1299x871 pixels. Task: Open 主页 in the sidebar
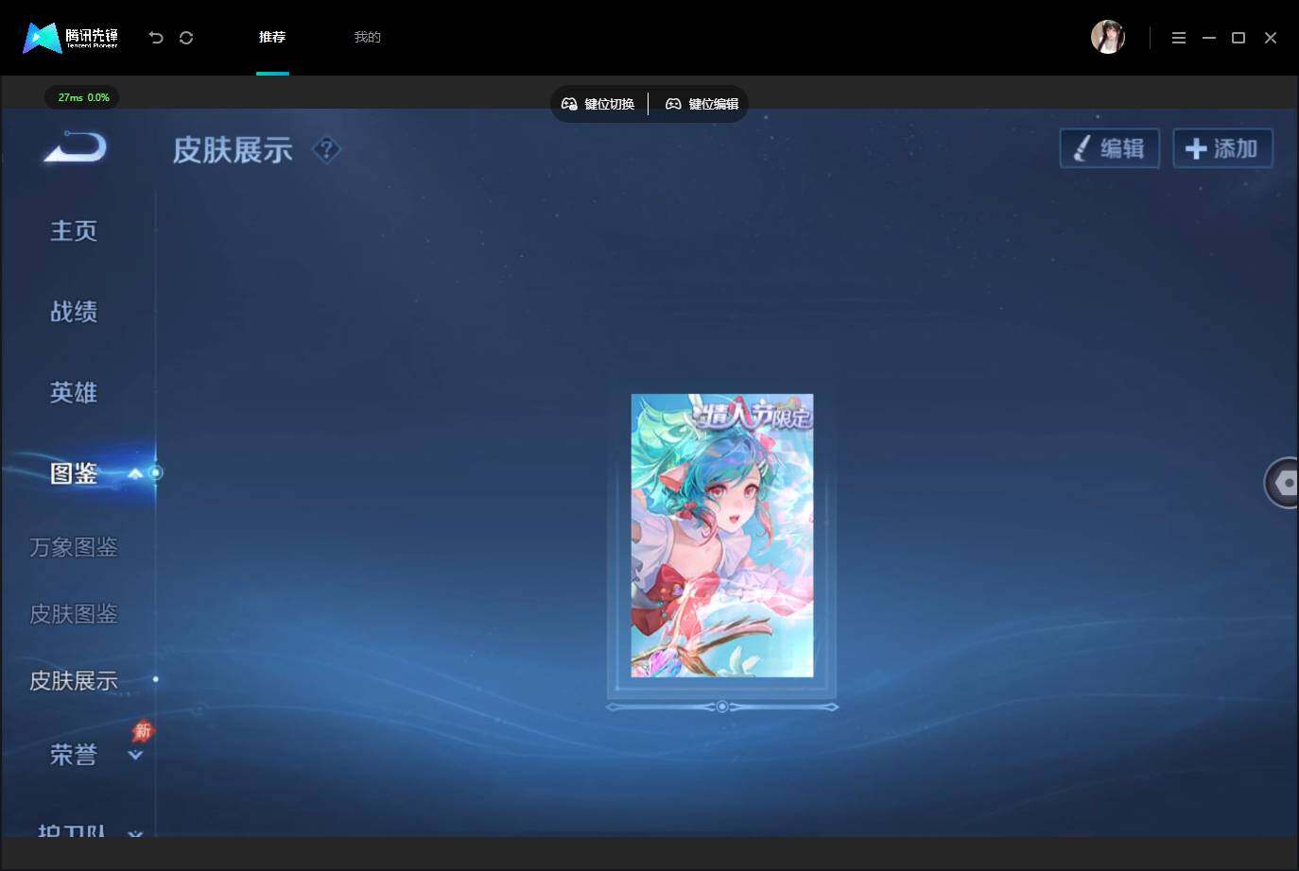tap(74, 231)
